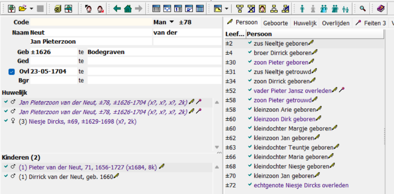The height and width of the screenshot is (194, 394).
Task: Click the purple book icon in toolbar
Action: [x=380, y=8]
